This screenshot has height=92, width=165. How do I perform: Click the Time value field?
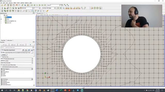coord(54,5)
